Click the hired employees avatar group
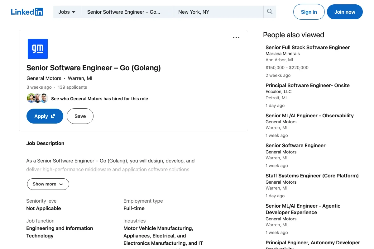The width and height of the screenshot is (374, 249). pos(37,98)
